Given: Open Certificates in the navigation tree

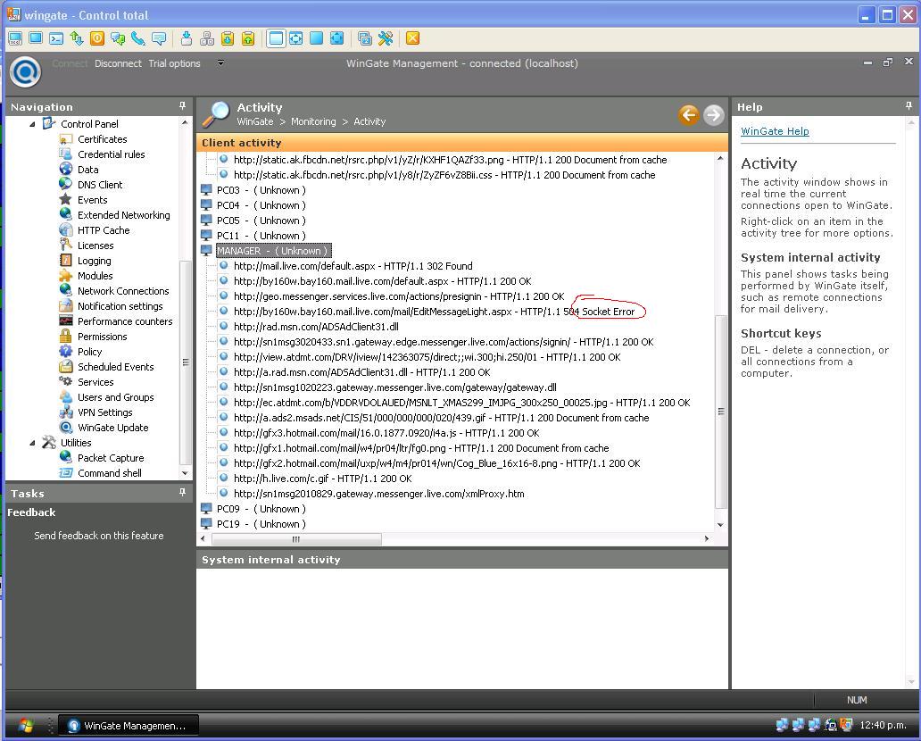Looking at the screenshot, I should click(103, 139).
